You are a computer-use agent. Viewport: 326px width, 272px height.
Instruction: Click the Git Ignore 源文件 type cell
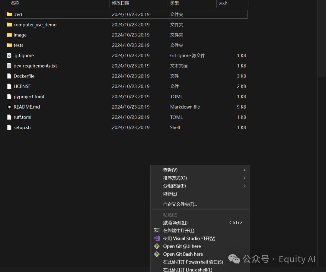(x=187, y=55)
